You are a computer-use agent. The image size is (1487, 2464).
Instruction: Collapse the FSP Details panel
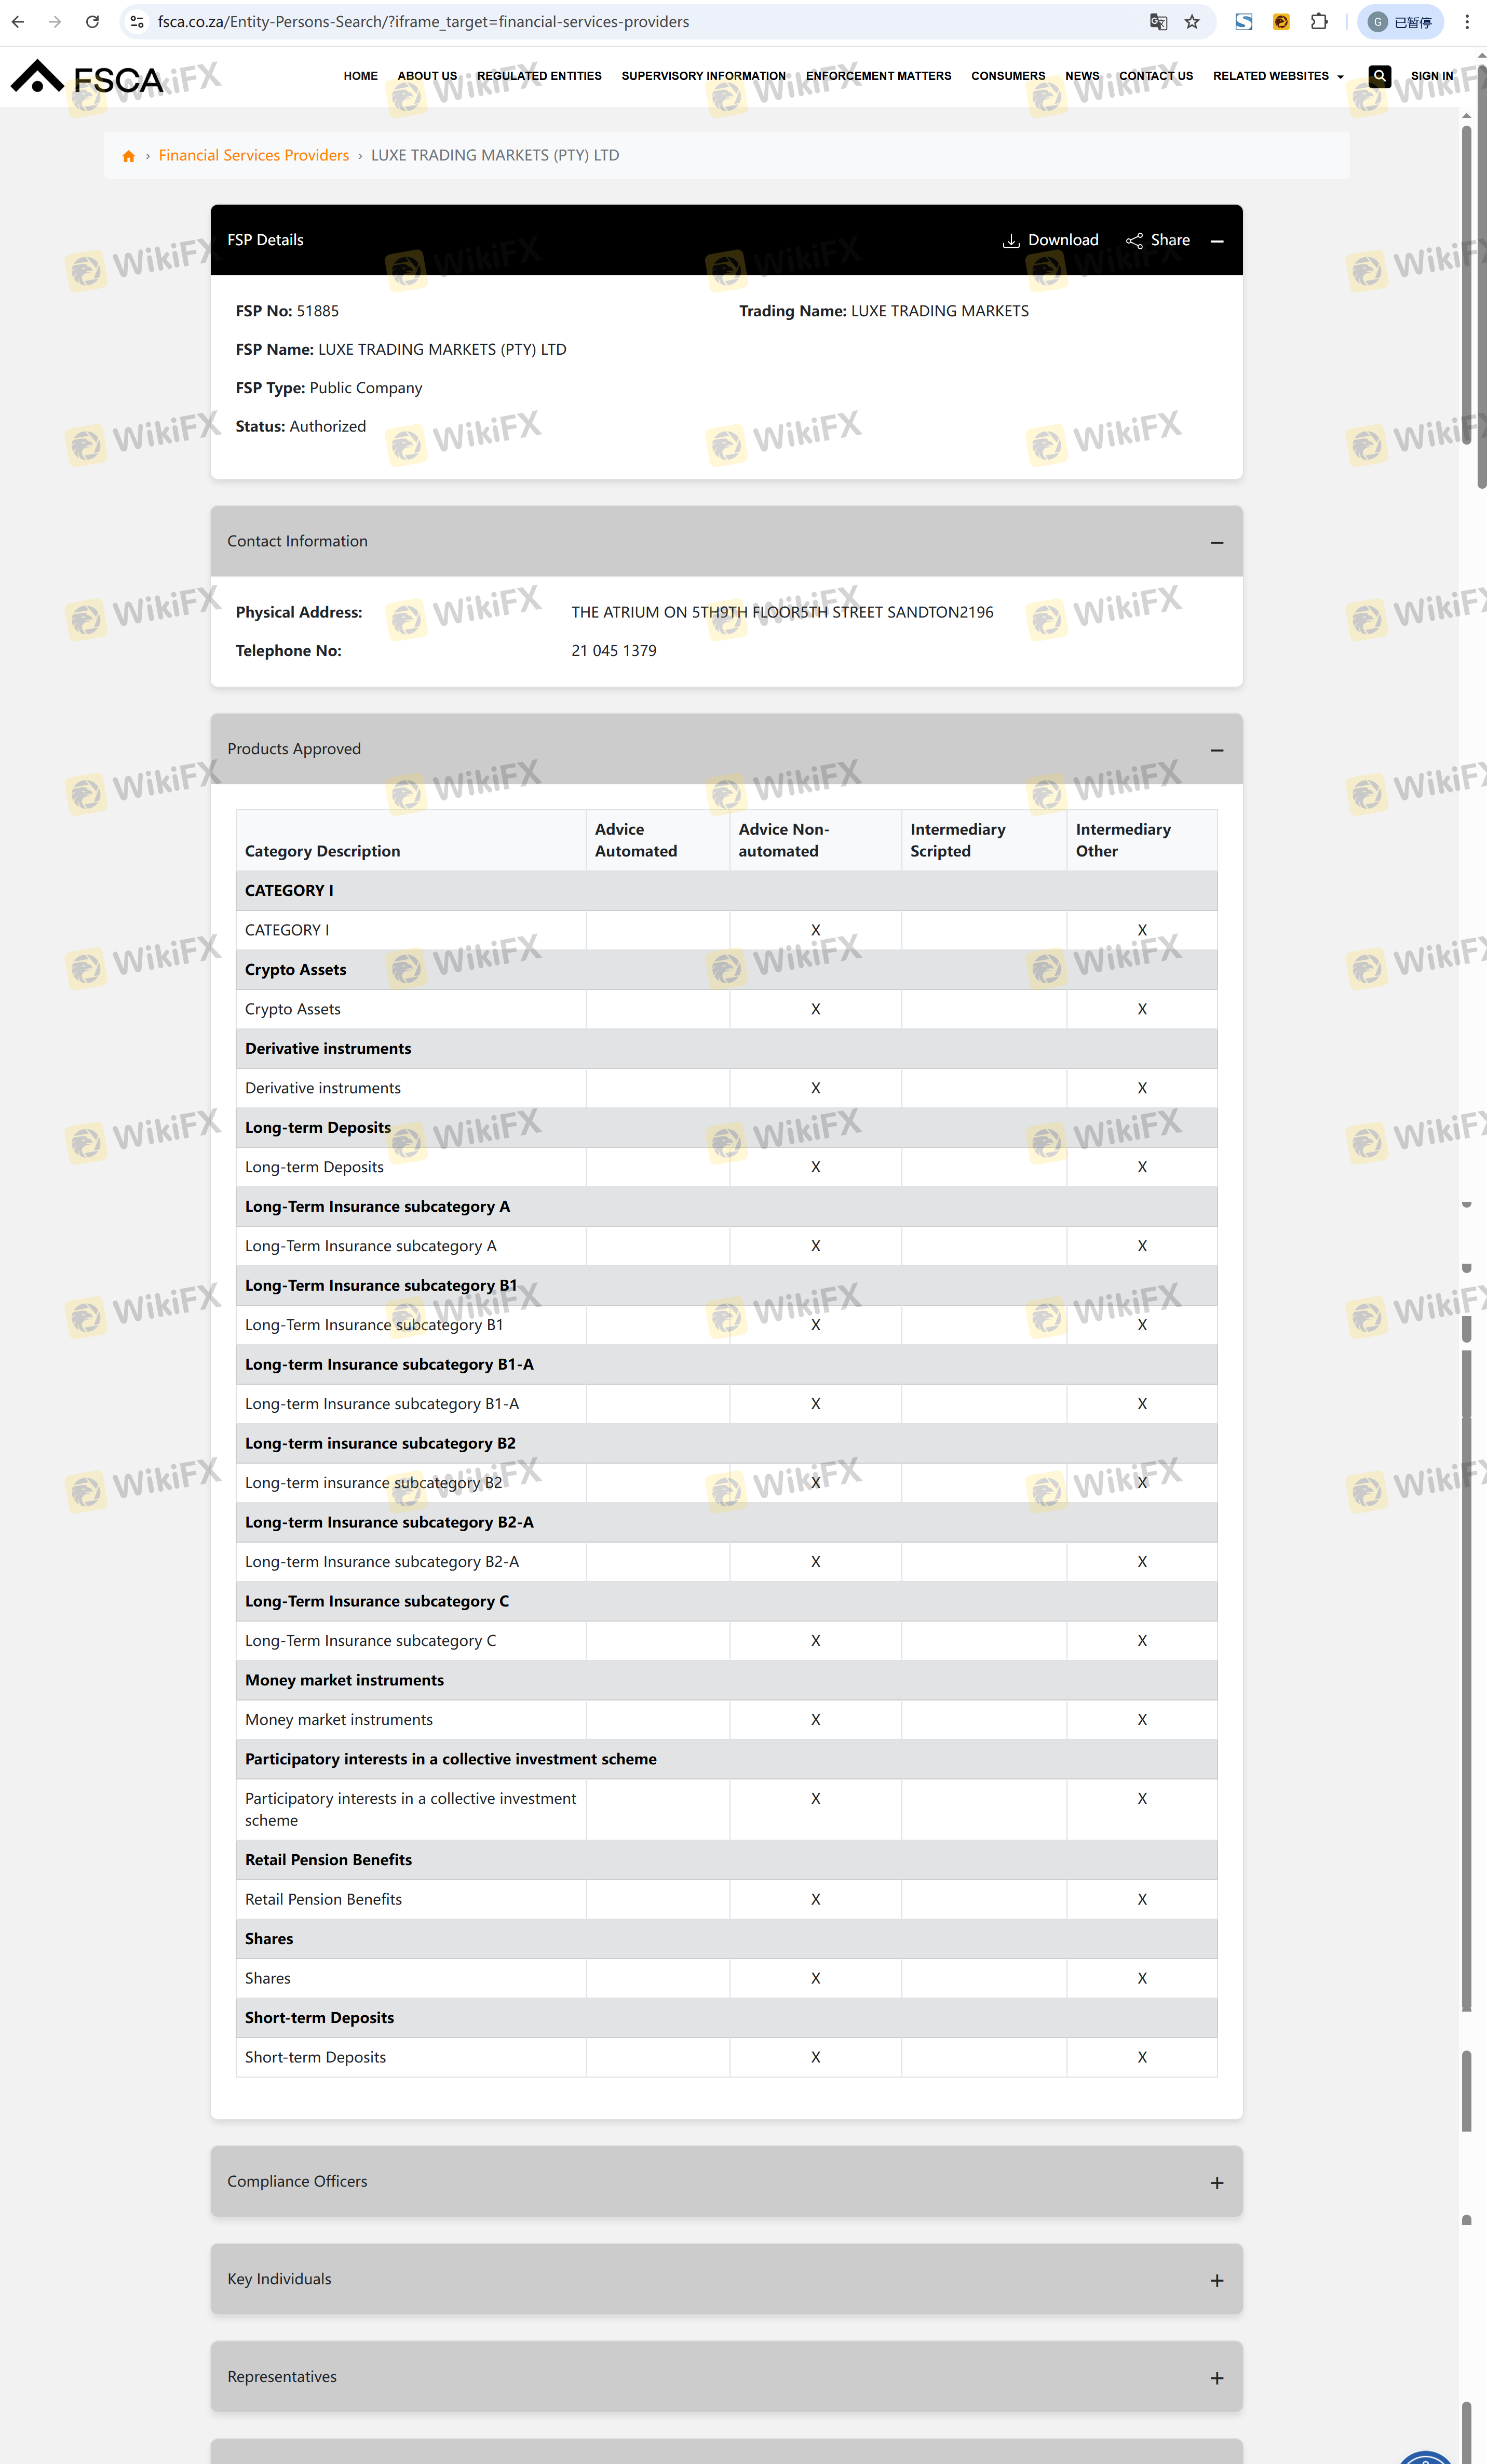[x=1217, y=241]
